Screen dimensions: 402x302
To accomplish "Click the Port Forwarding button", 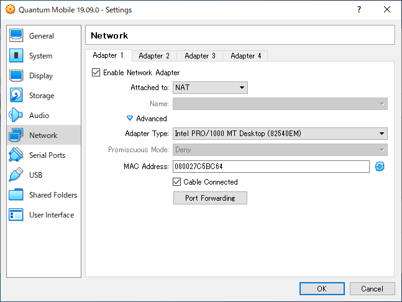I will [x=210, y=198].
